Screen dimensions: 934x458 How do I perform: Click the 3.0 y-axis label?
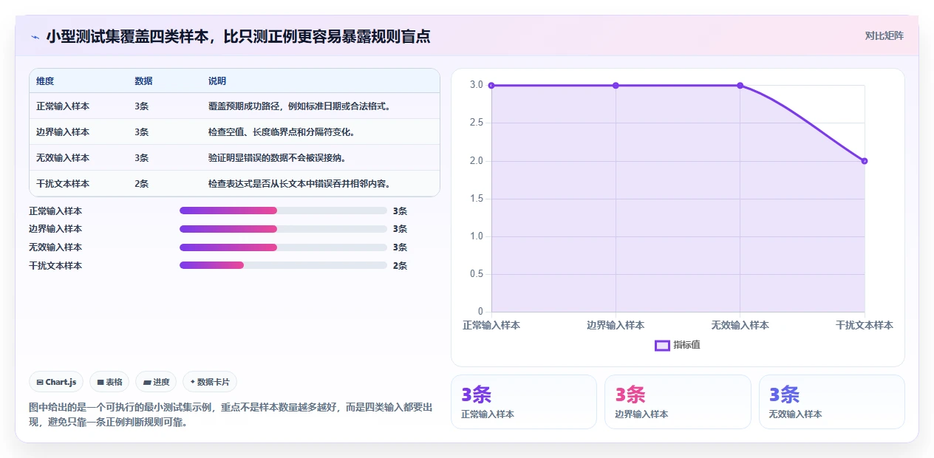coord(477,85)
